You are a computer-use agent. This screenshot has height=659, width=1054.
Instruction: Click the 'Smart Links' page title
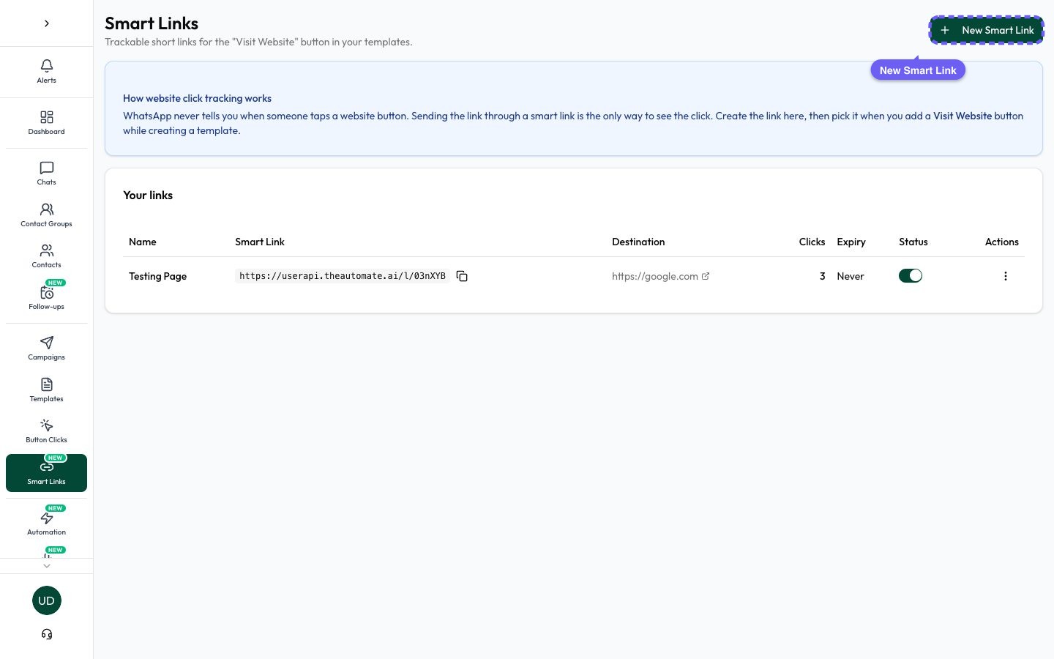tap(152, 23)
